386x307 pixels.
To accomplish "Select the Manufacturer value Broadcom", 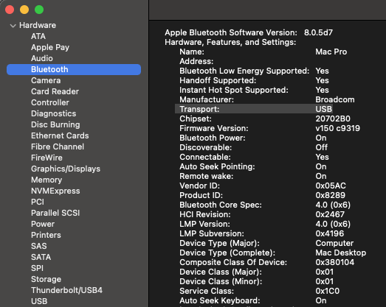I will [x=335, y=99].
